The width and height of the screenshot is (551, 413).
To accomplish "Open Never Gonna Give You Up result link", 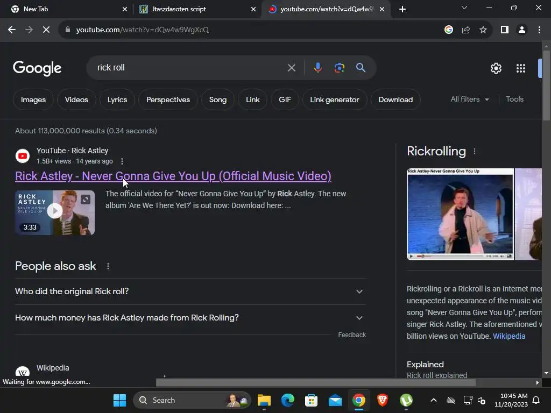I will (173, 176).
